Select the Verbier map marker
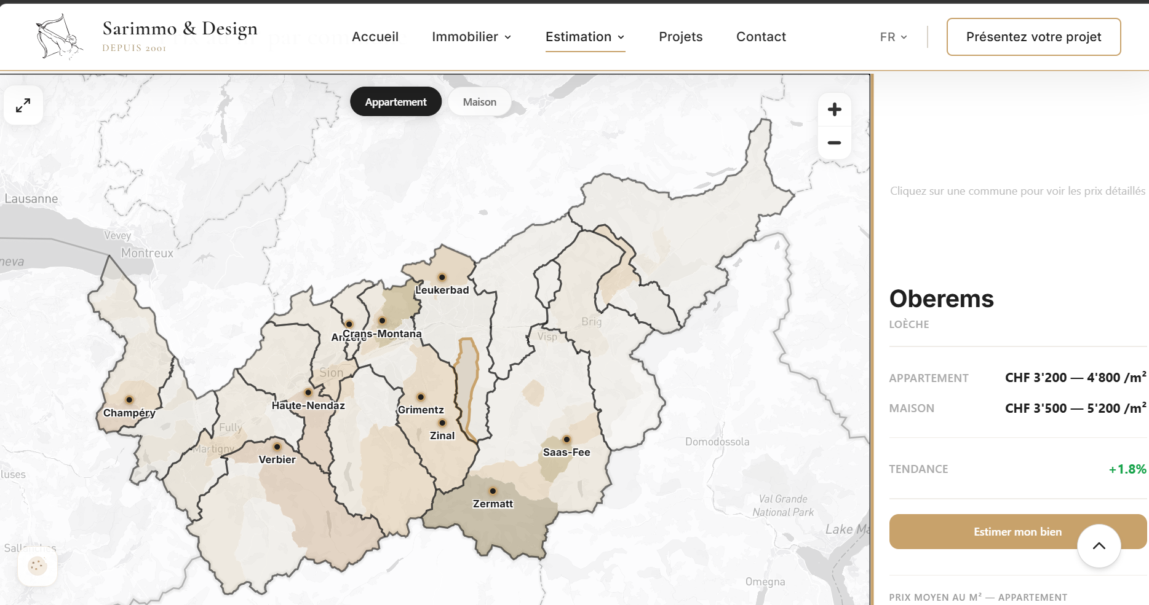1149x605 pixels. [277, 447]
